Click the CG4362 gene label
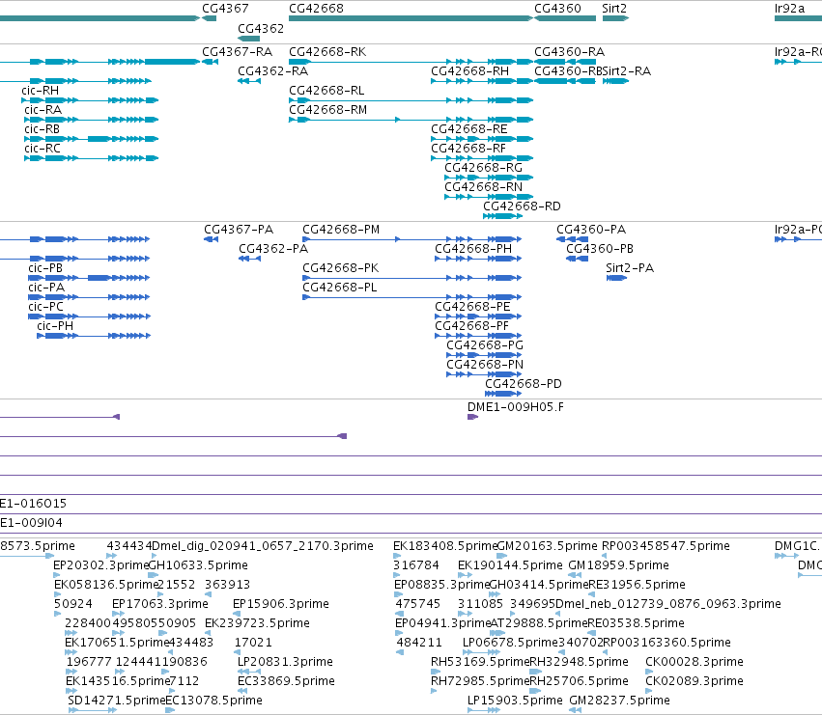Viewport: 822px width, 715px height. point(261,28)
